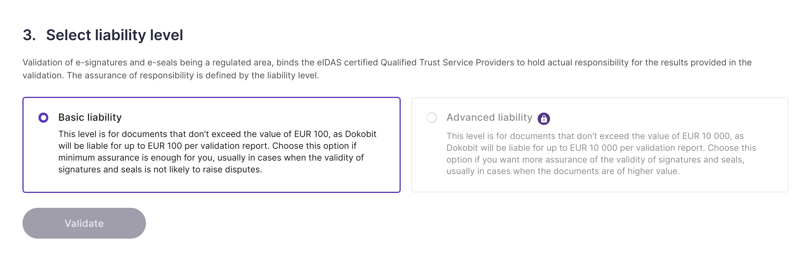This screenshot has height=260, width=812.
Task: Click the step number "3." in heading
Action: click(x=29, y=35)
